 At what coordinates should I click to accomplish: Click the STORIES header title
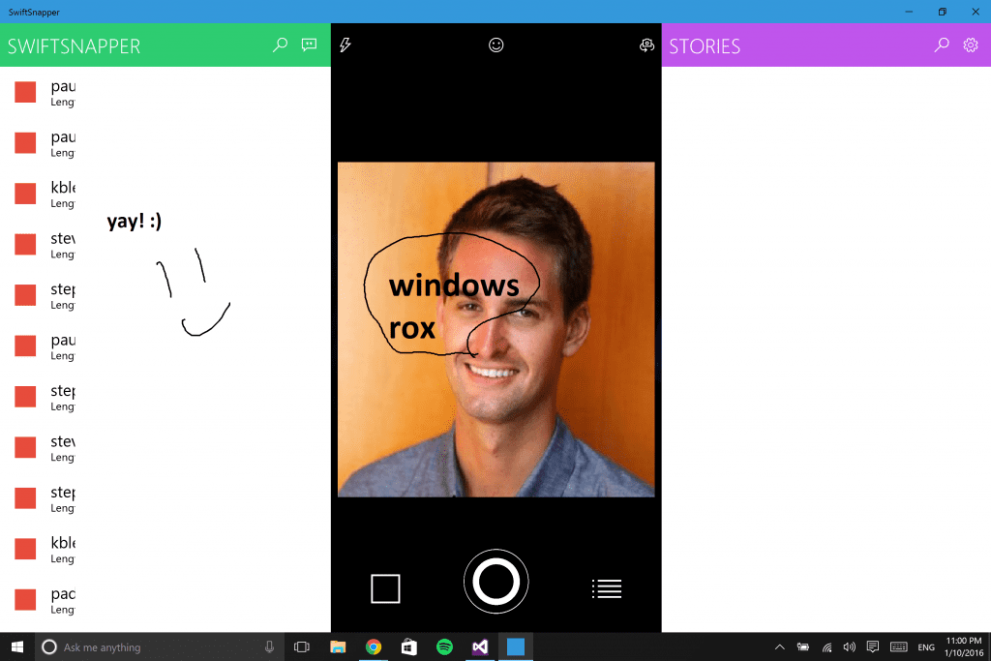point(705,46)
